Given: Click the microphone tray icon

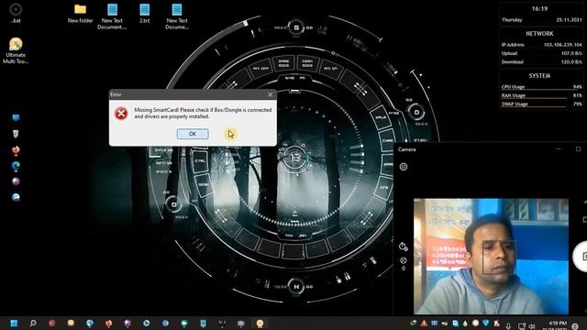Looking at the screenshot, I should [x=508, y=326].
